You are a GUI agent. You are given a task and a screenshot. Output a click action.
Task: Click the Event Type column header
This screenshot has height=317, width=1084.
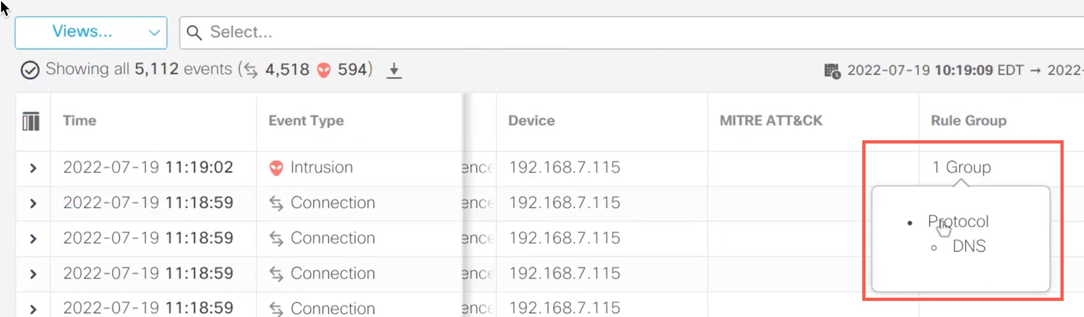pos(306,121)
